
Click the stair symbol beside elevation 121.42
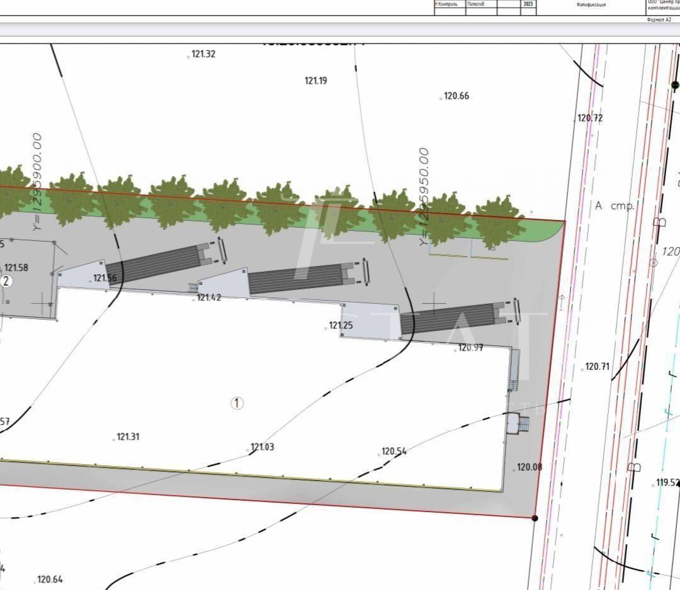point(193,287)
